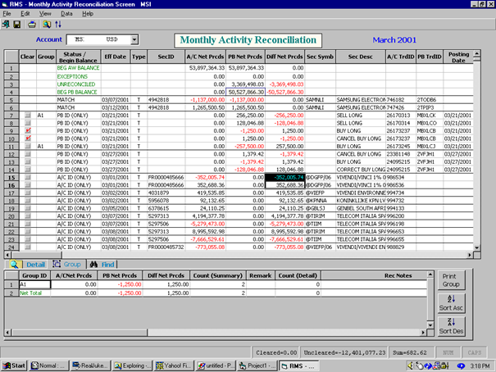Click group grid vertical scroll up arrow

[430, 274]
